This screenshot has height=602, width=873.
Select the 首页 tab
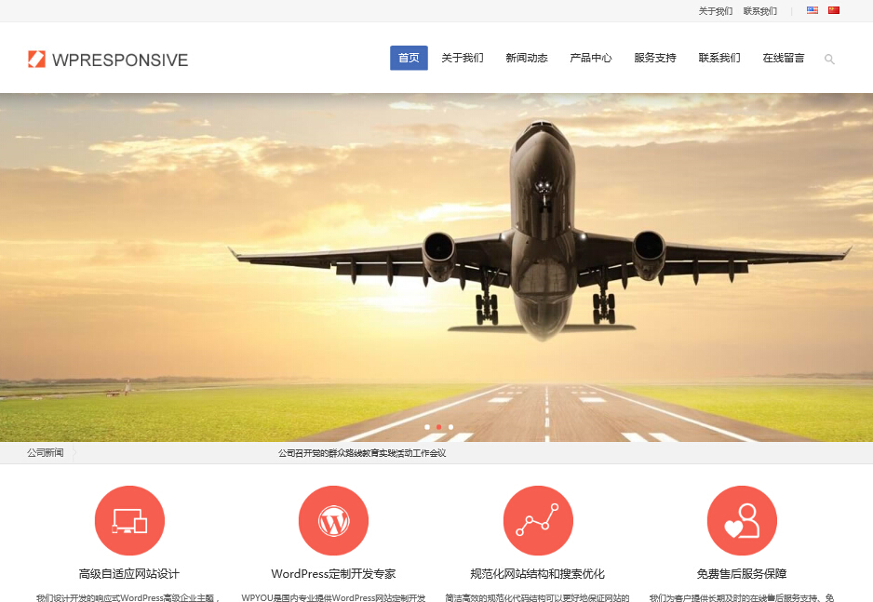[408, 57]
